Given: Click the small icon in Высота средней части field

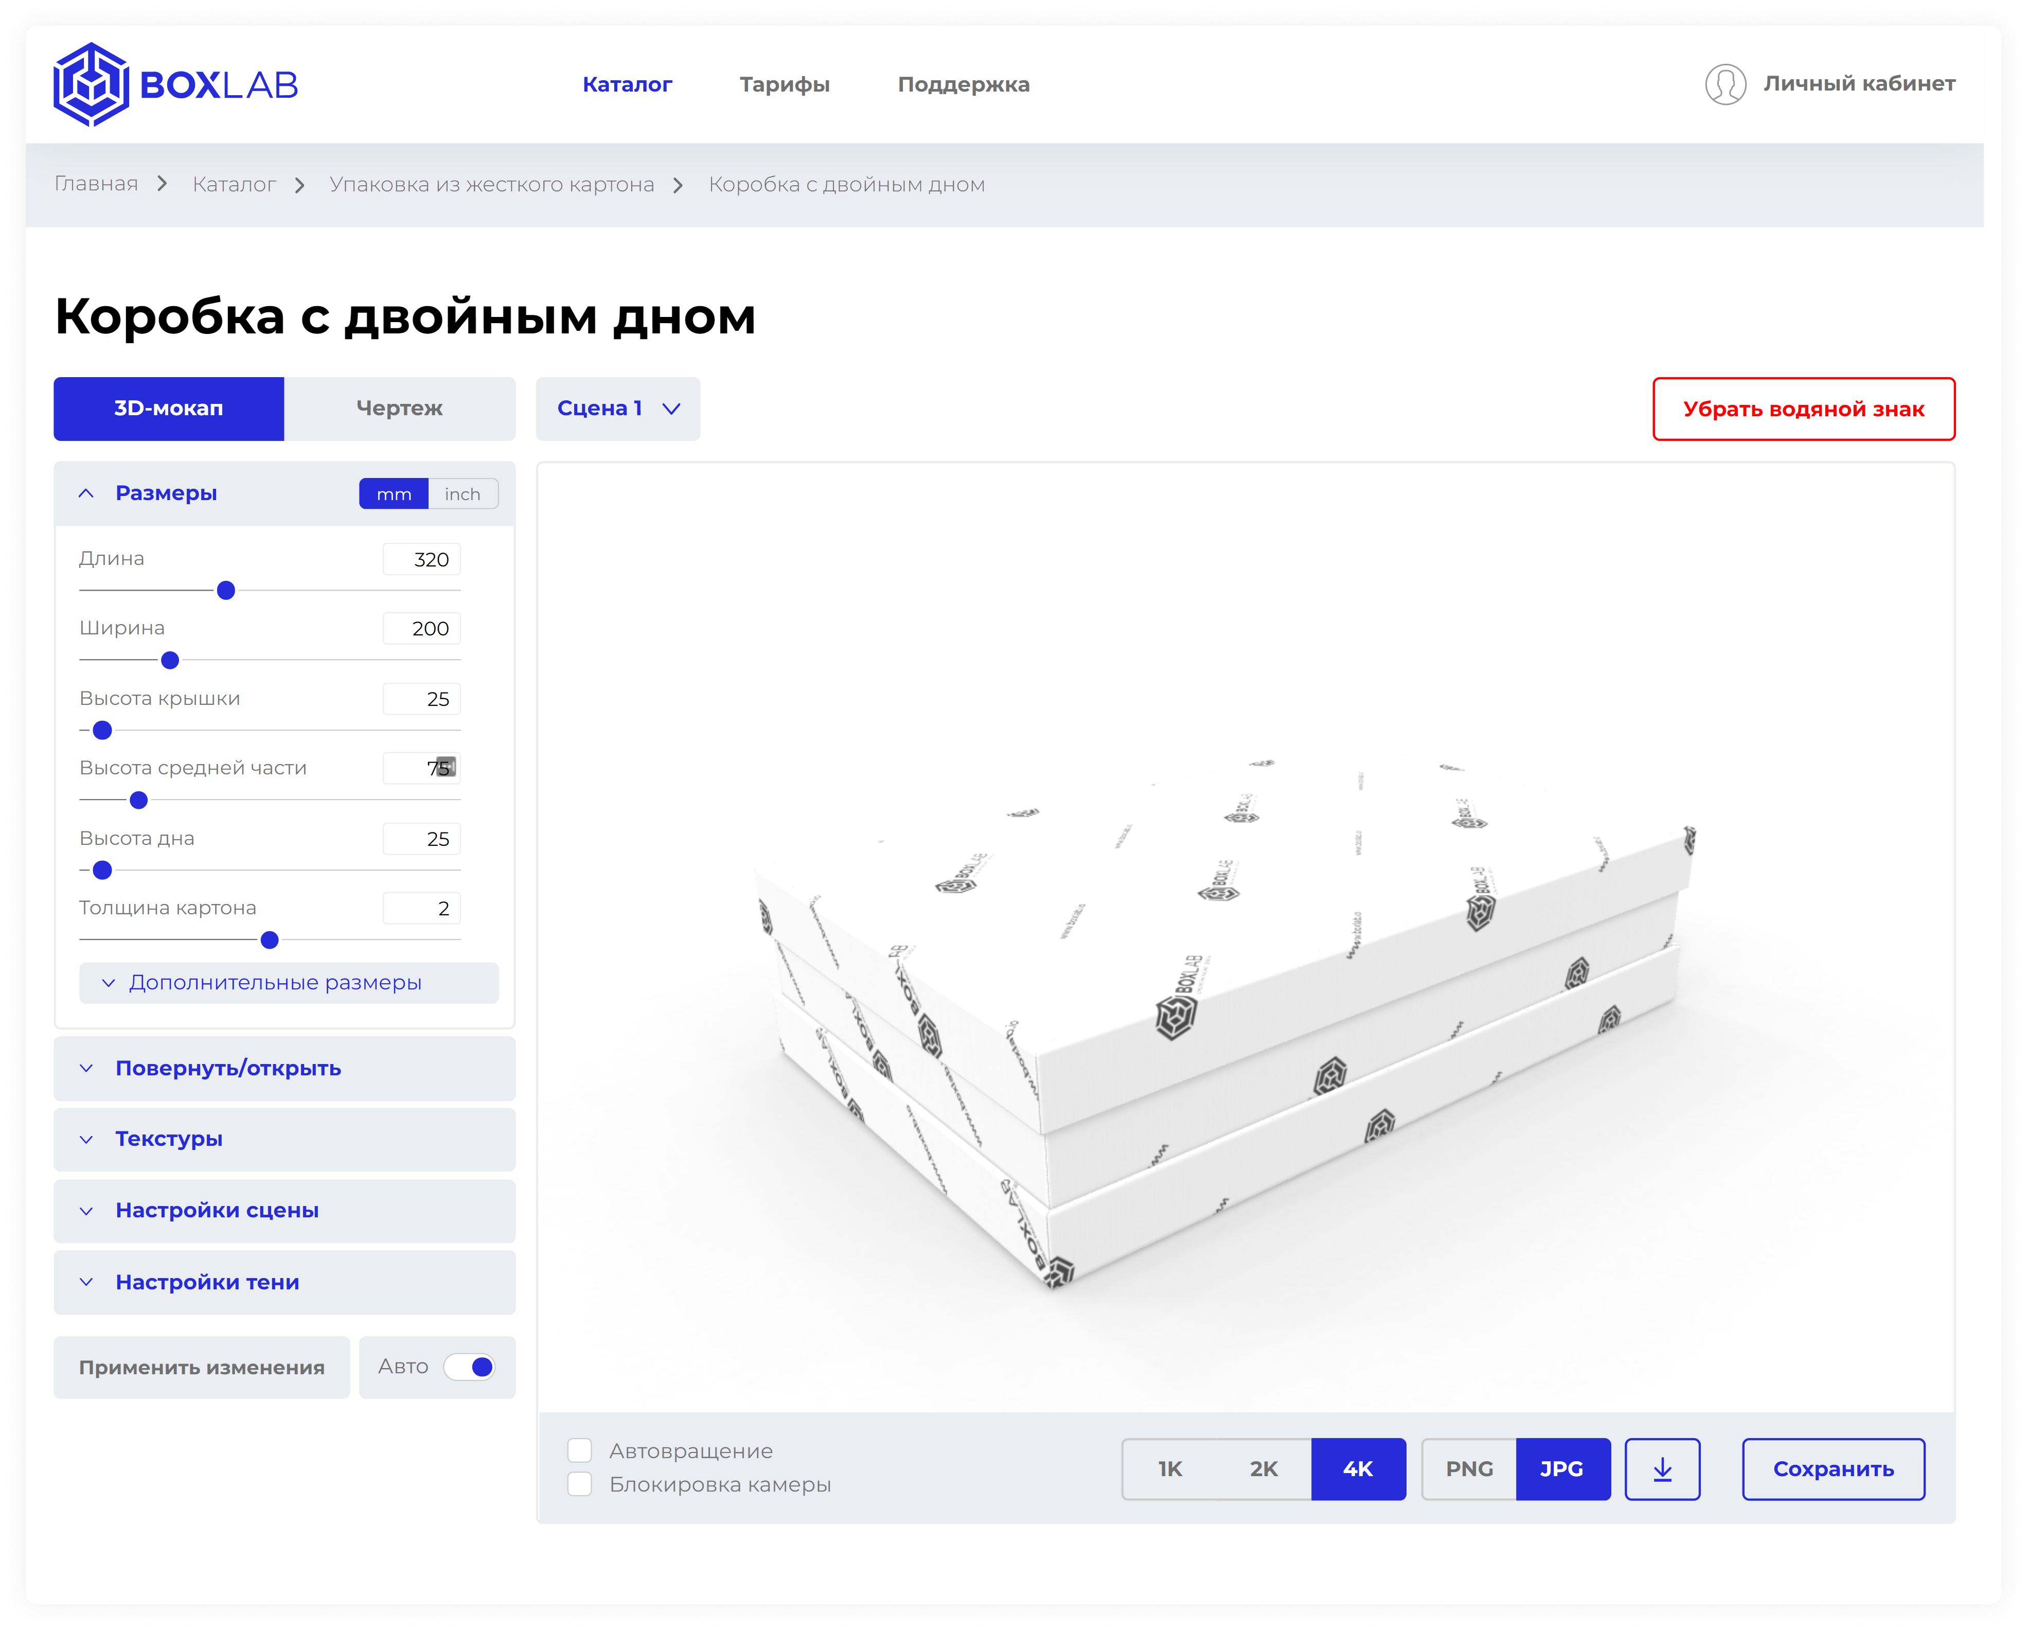Looking at the screenshot, I should 447,766.
